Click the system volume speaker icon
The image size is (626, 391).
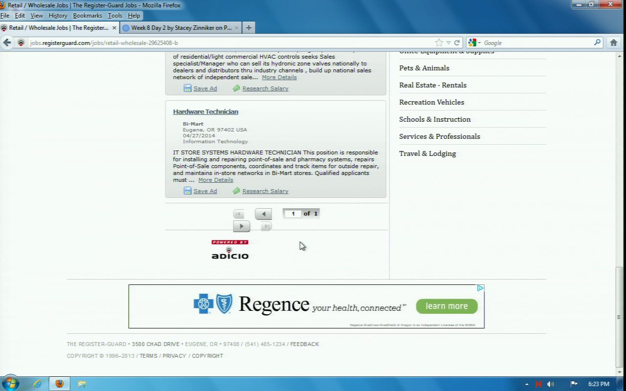pyautogui.click(x=550, y=384)
